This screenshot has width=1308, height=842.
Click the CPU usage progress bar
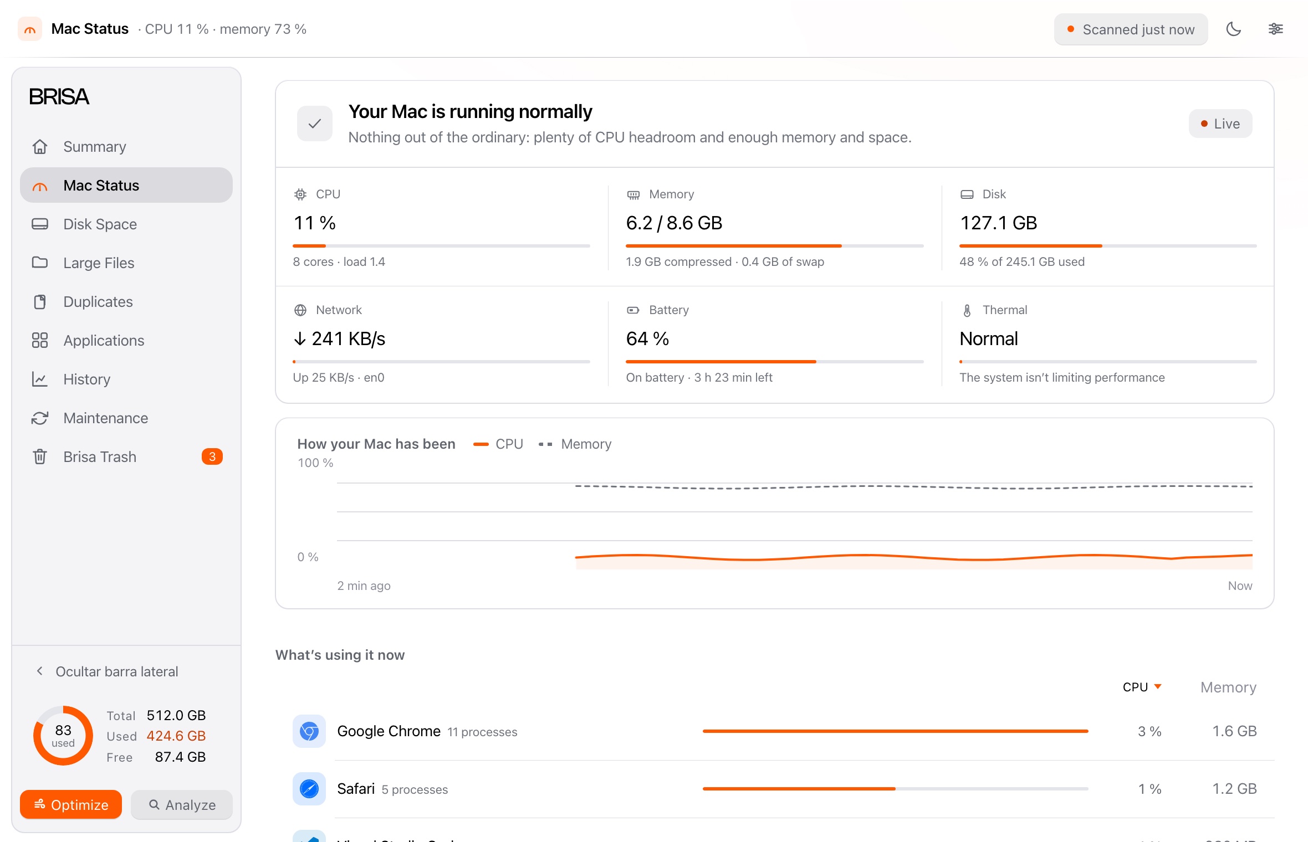pos(442,245)
